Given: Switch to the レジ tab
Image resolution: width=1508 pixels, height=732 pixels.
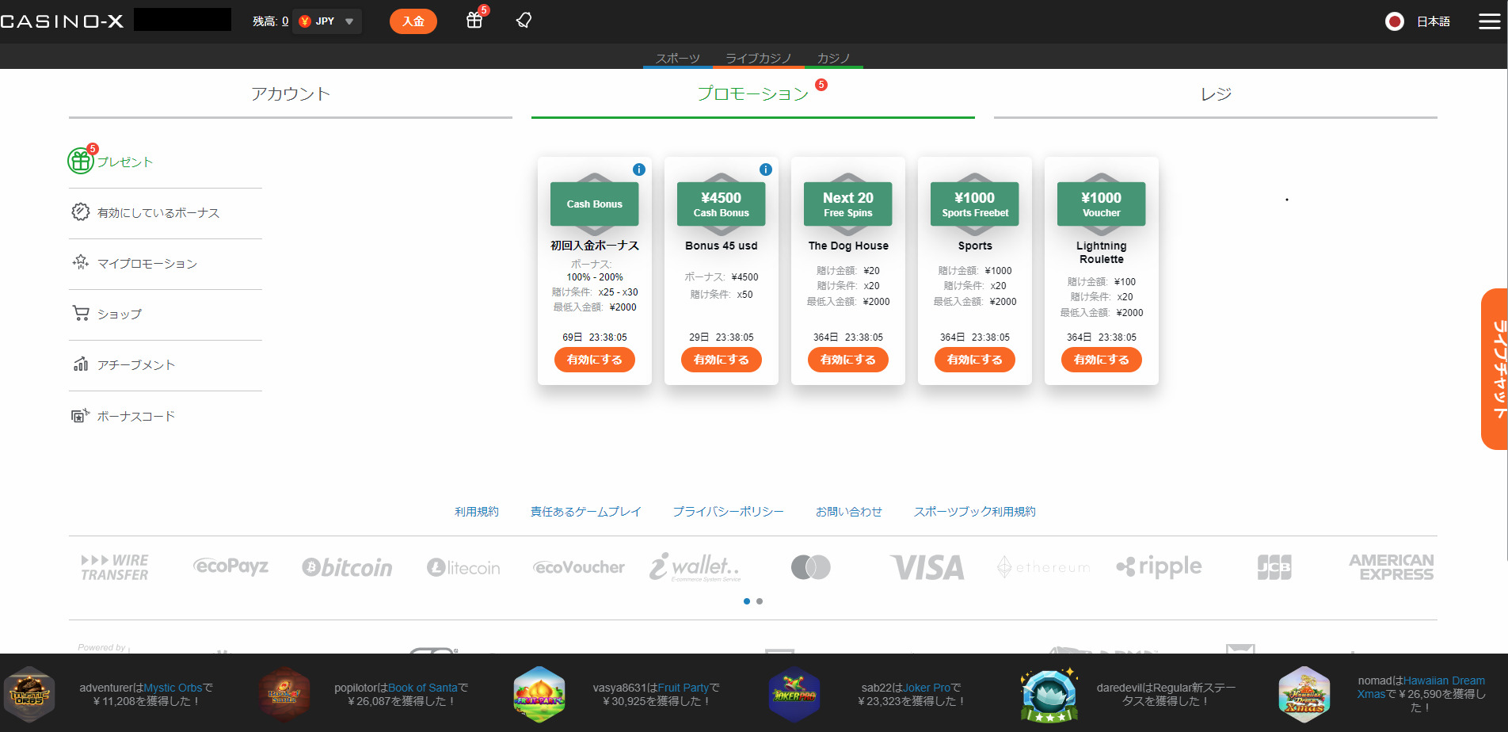Looking at the screenshot, I should (1215, 94).
